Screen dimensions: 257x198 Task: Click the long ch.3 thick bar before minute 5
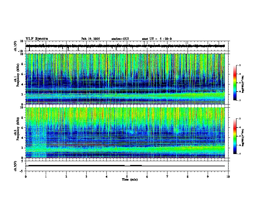coord(77,166)
